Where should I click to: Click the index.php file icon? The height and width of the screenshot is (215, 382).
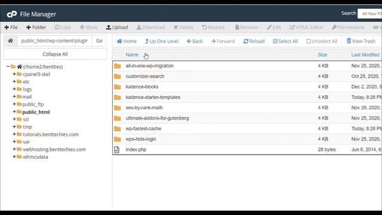pos(117,150)
